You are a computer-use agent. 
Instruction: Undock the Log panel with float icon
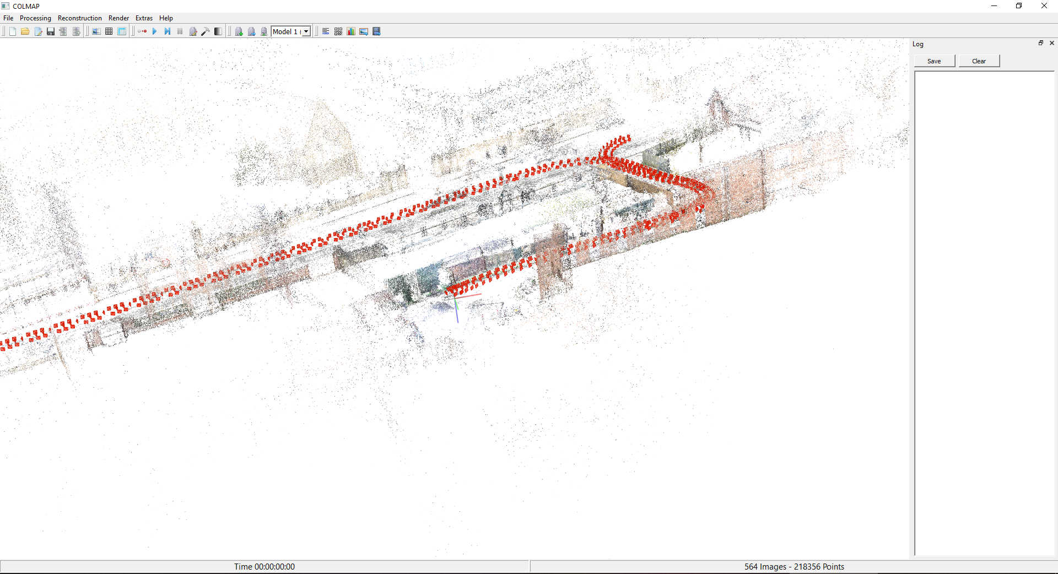pos(1040,43)
